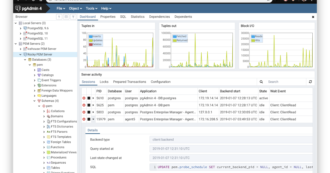330x173 pixels.
Task: Expand details row for PID 5610
Action: pos(93,98)
